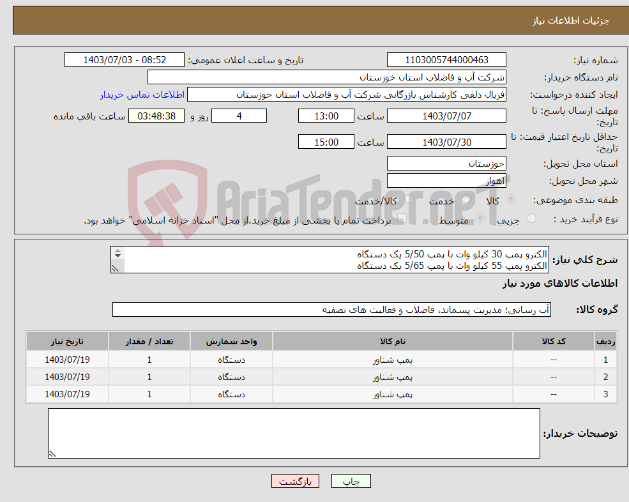Select the کالا/خدمت radio button
Image resolution: width=629 pixels, height=502 pixels.
[x=409, y=199]
